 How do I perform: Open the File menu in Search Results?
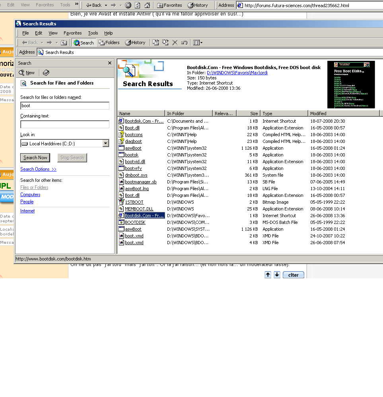pos(25,33)
